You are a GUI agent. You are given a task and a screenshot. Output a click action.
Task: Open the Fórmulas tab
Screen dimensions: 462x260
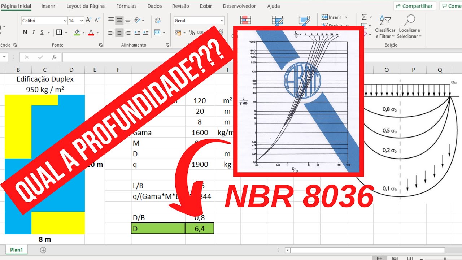126,6
